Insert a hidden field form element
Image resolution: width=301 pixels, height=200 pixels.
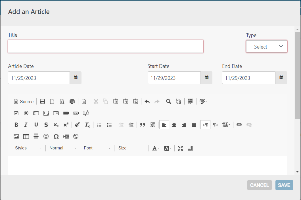click(86, 113)
